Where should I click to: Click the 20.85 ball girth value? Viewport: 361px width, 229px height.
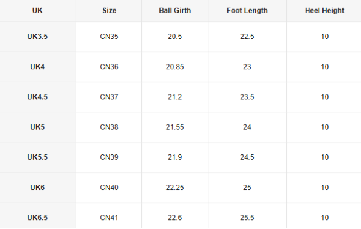(174, 67)
